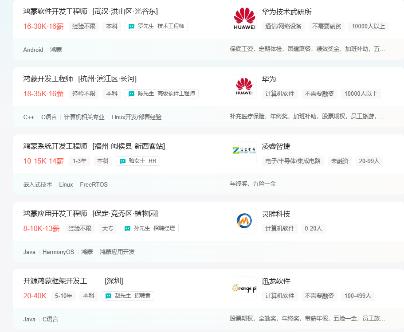Click the 通信/网络设备 industry tag
This screenshot has height=332, width=404.
tap(283, 26)
